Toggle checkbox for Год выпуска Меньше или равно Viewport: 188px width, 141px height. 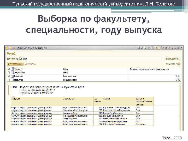9,80
